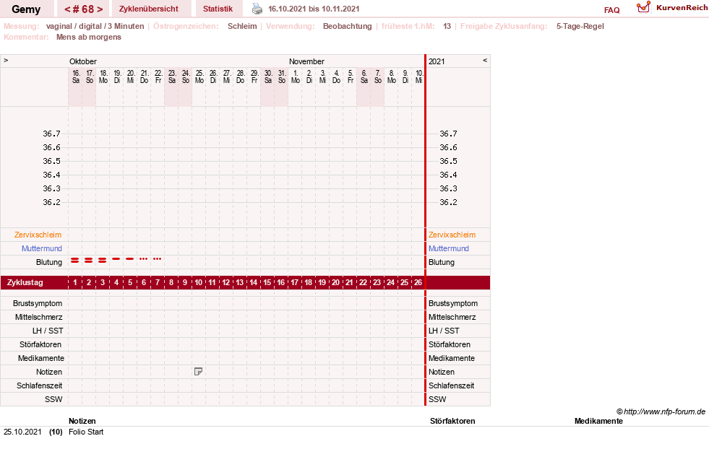
Task: Click '5-Tage-Regel' value
Action: tap(580, 26)
